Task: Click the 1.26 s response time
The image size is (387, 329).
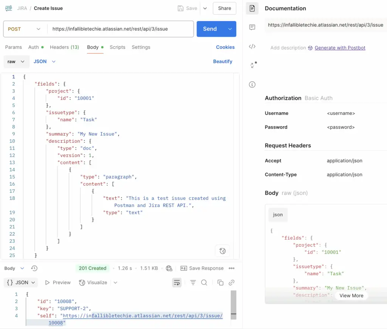Action: coord(125,268)
